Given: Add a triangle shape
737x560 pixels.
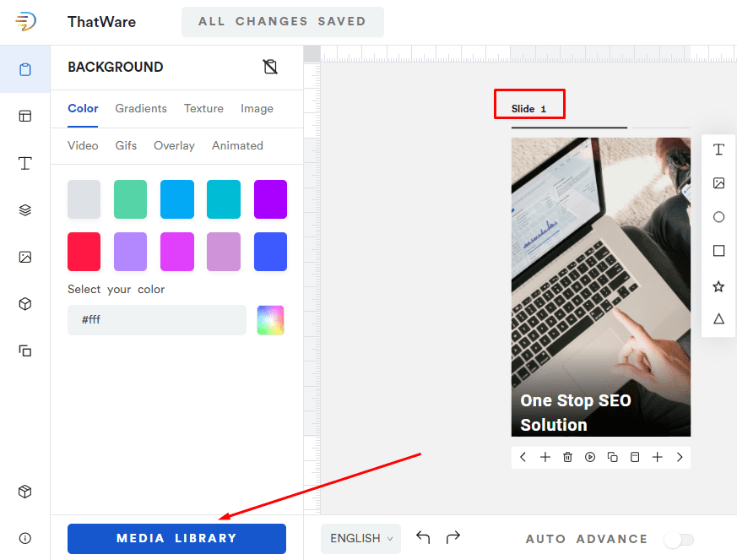Looking at the screenshot, I should 718,318.
